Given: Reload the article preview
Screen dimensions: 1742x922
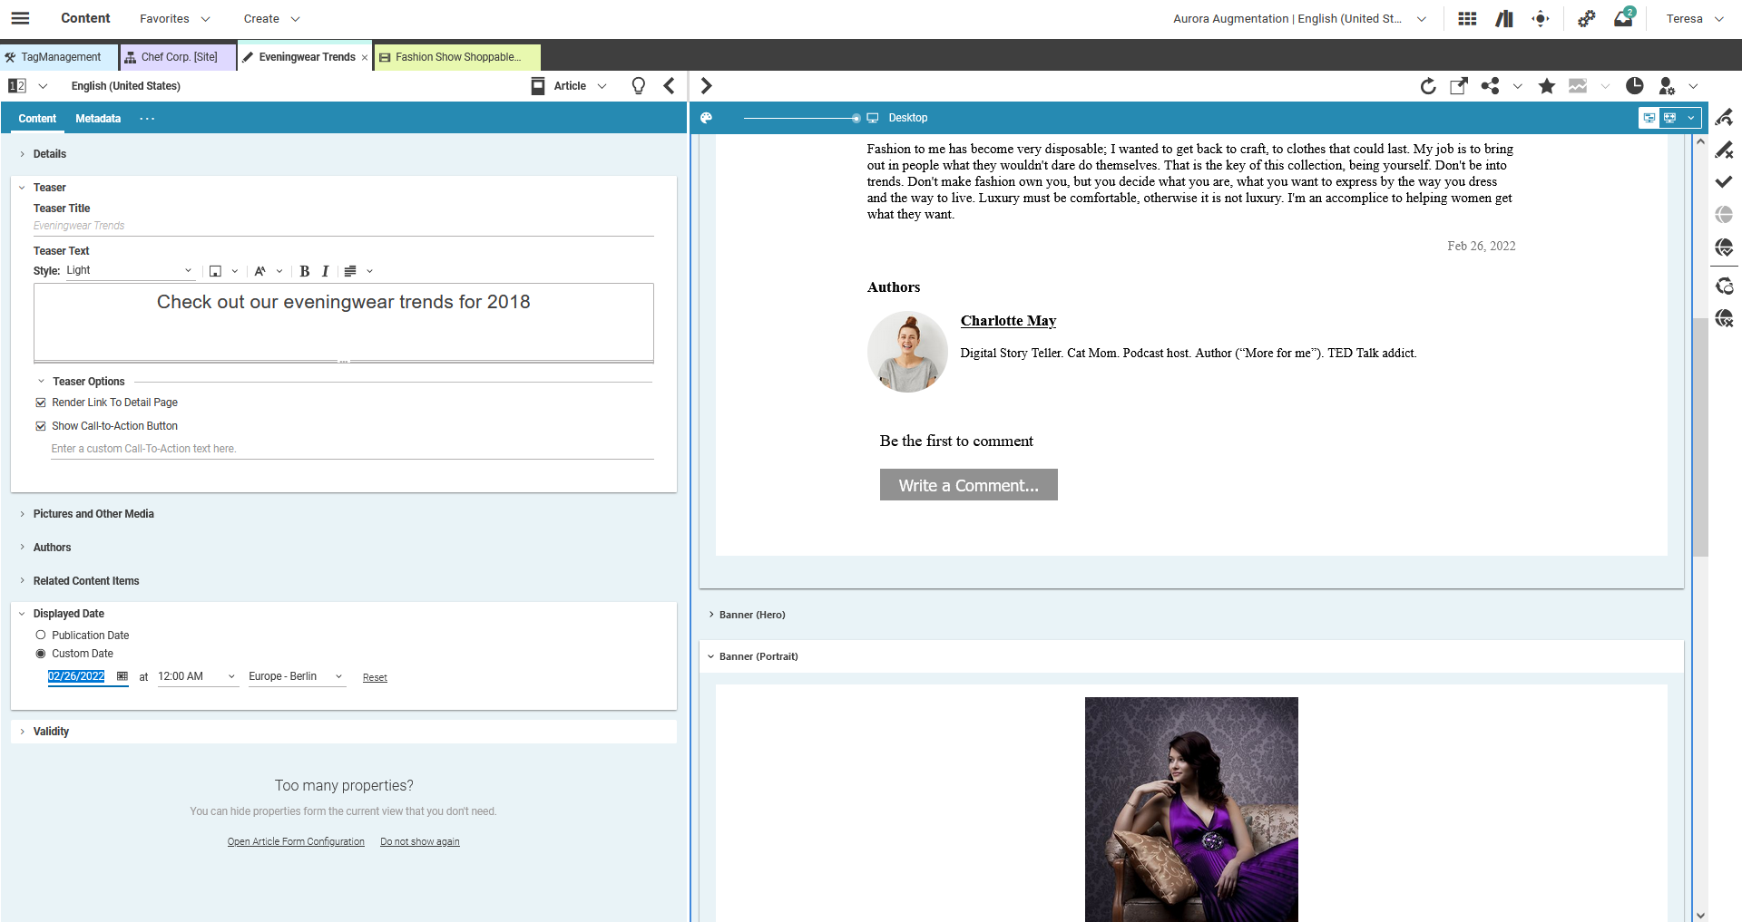Looking at the screenshot, I should pyautogui.click(x=1428, y=86).
